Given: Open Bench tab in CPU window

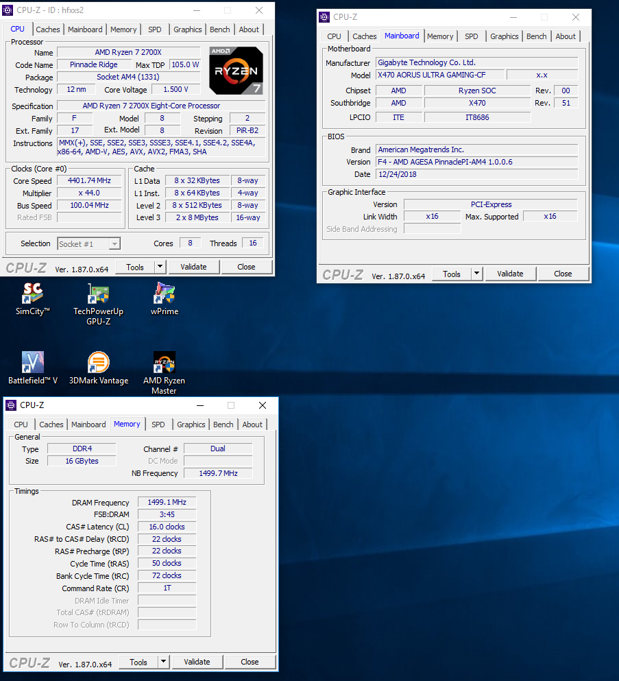Looking at the screenshot, I should click(x=220, y=29).
